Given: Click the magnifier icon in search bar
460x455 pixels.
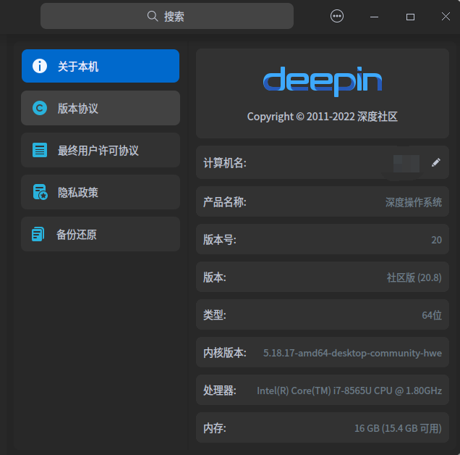Looking at the screenshot, I should click(x=153, y=16).
